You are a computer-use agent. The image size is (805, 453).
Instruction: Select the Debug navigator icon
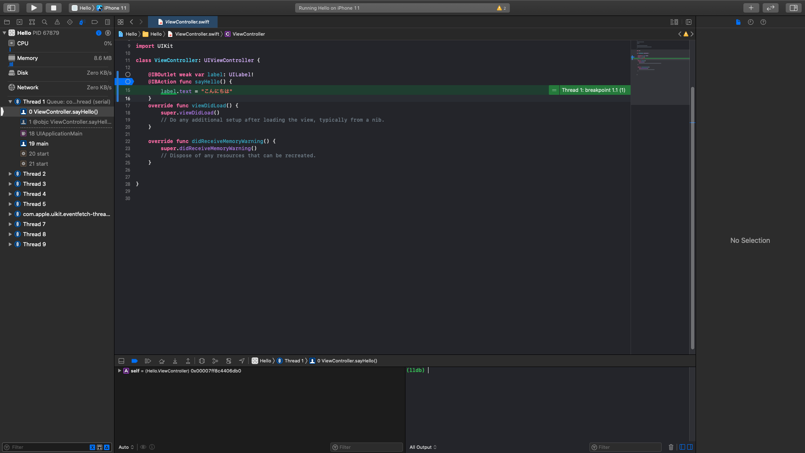pos(82,22)
